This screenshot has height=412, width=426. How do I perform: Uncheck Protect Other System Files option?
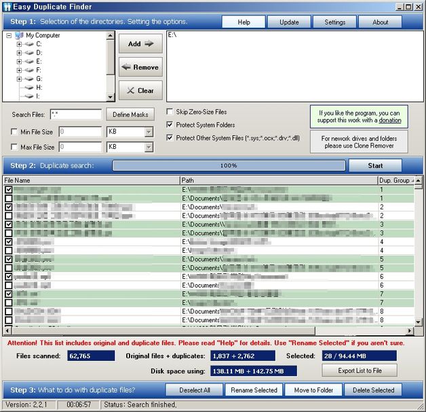click(x=170, y=138)
